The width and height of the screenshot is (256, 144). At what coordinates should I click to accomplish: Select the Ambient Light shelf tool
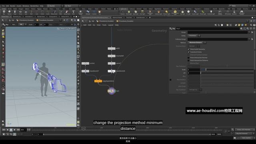pyautogui.click(x=211, y=12)
